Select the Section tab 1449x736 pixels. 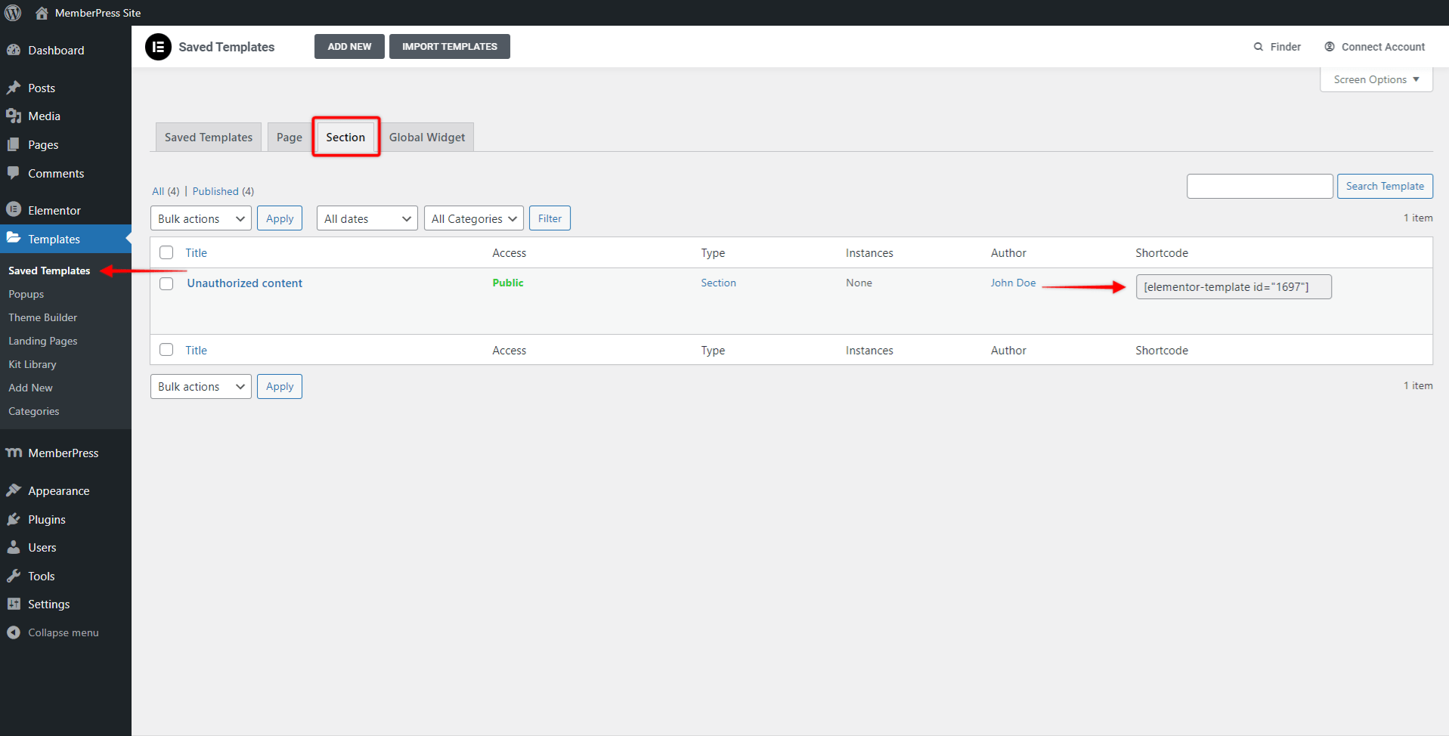click(x=345, y=137)
